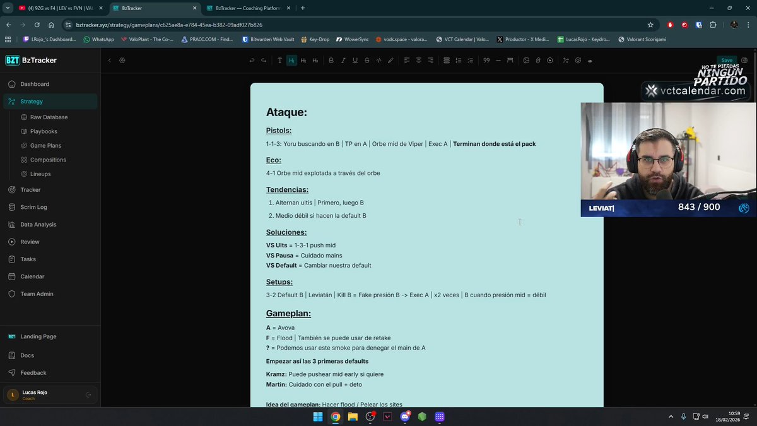Image resolution: width=757 pixels, height=426 pixels.
Task: Click the crossing-arrows icon in editor toolbar
Action: pyautogui.click(x=566, y=61)
